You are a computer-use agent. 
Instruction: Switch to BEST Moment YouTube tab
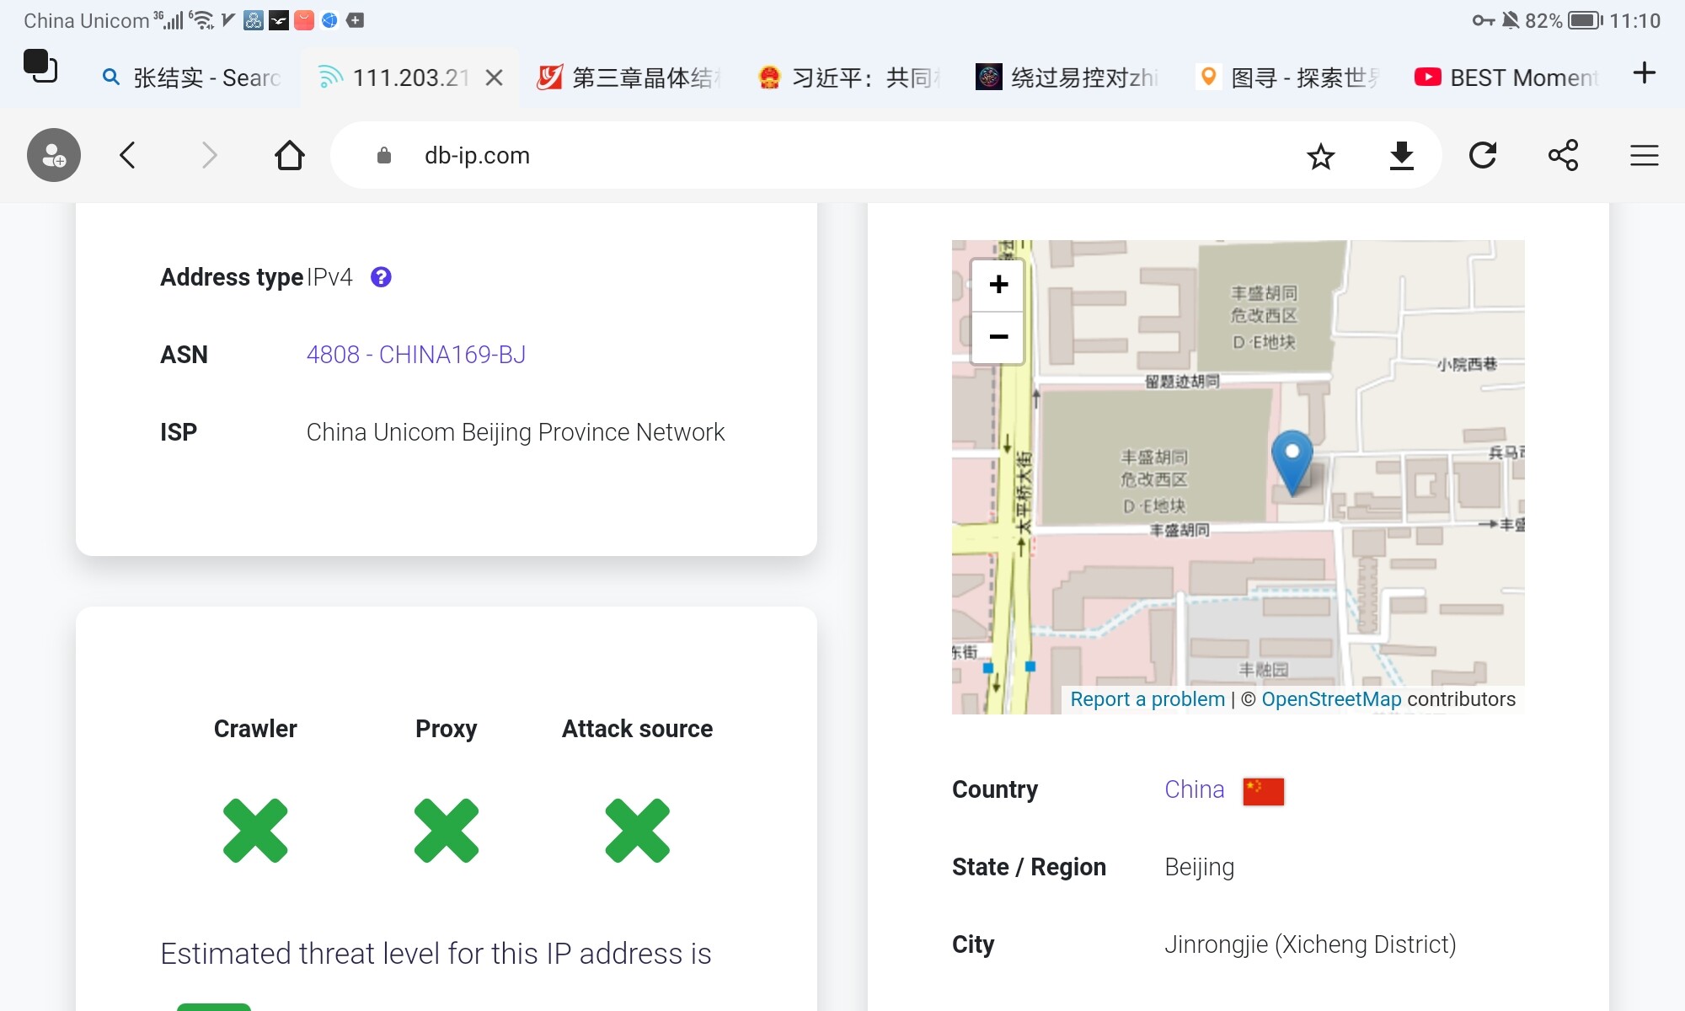(x=1508, y=78)
